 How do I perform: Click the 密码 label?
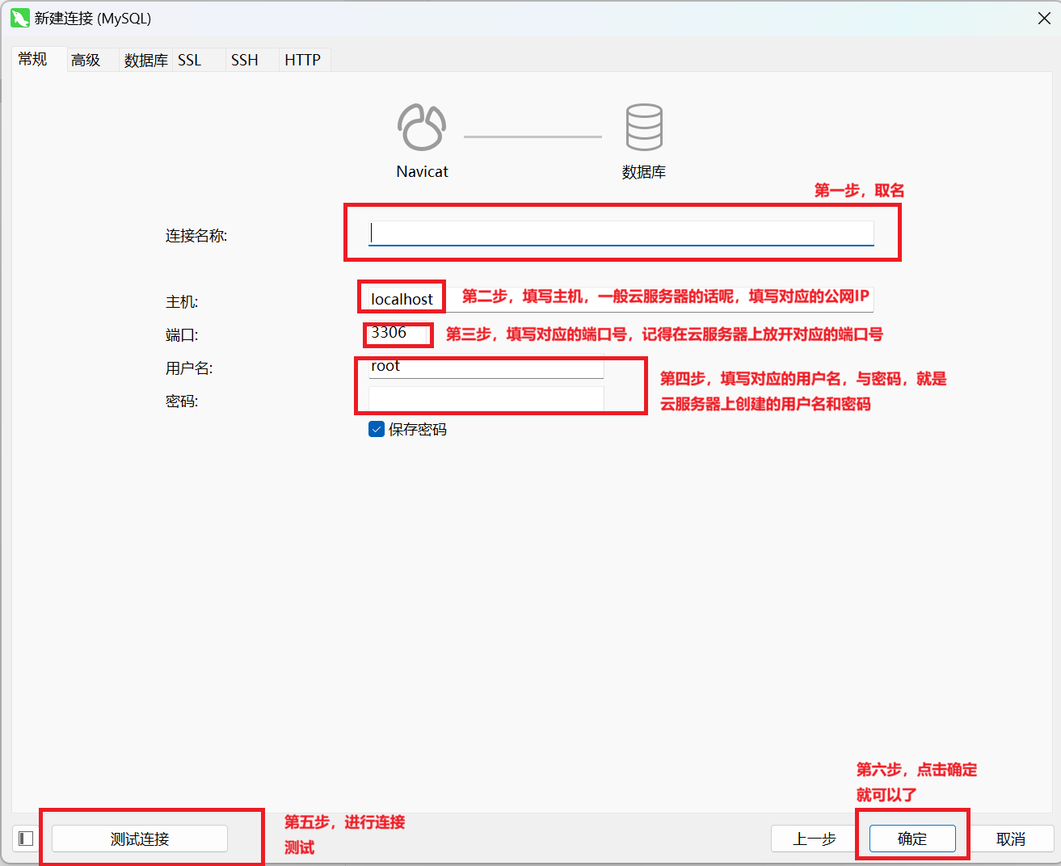[182, 401]
